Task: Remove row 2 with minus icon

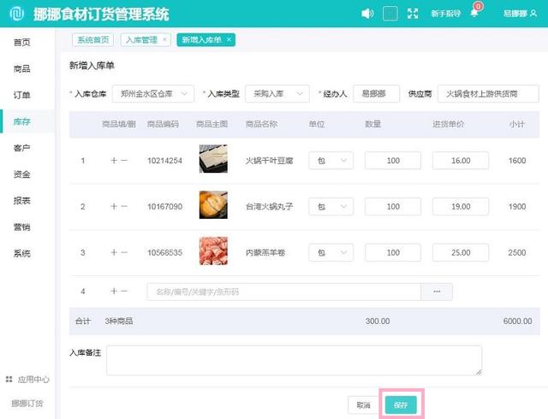Action: [124, 207]
